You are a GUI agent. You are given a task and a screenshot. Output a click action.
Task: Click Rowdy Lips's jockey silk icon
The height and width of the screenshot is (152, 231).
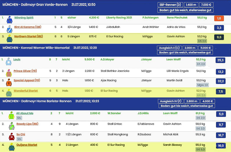(x=12, y=126)
